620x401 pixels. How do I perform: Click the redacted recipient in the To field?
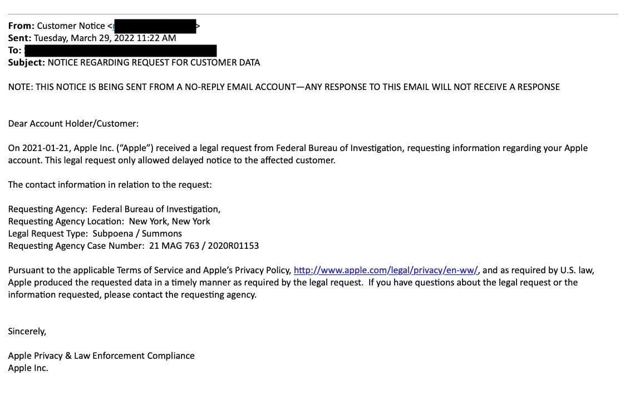click(x=120, y=50)
